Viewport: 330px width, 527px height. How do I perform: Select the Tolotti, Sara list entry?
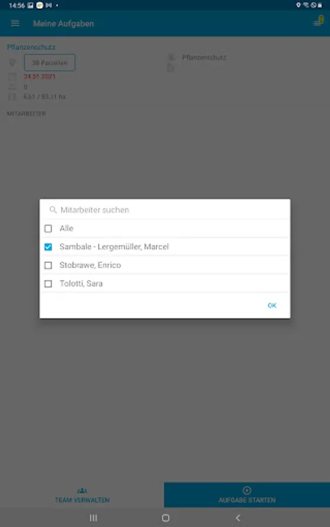[x=165, y=283]
